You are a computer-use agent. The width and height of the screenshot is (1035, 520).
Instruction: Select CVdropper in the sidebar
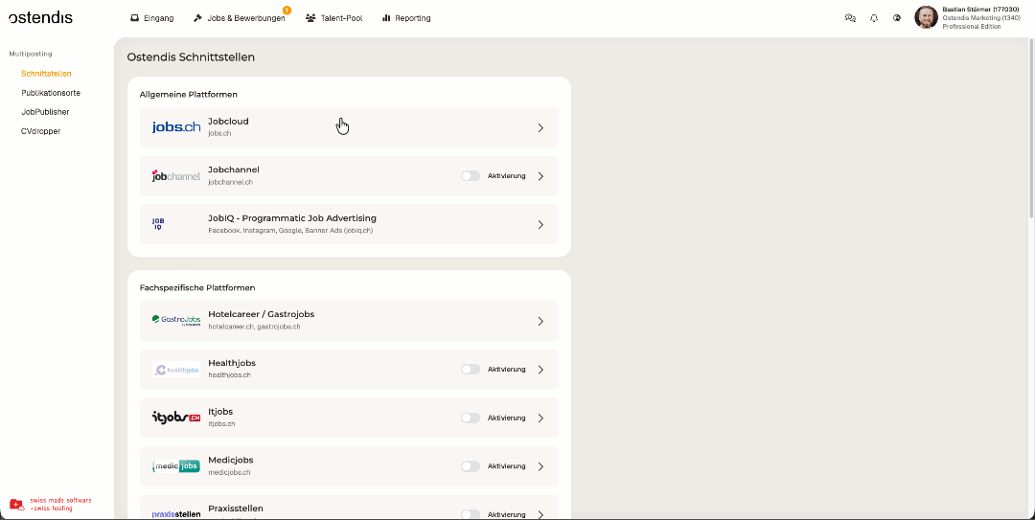coord(40,131)
